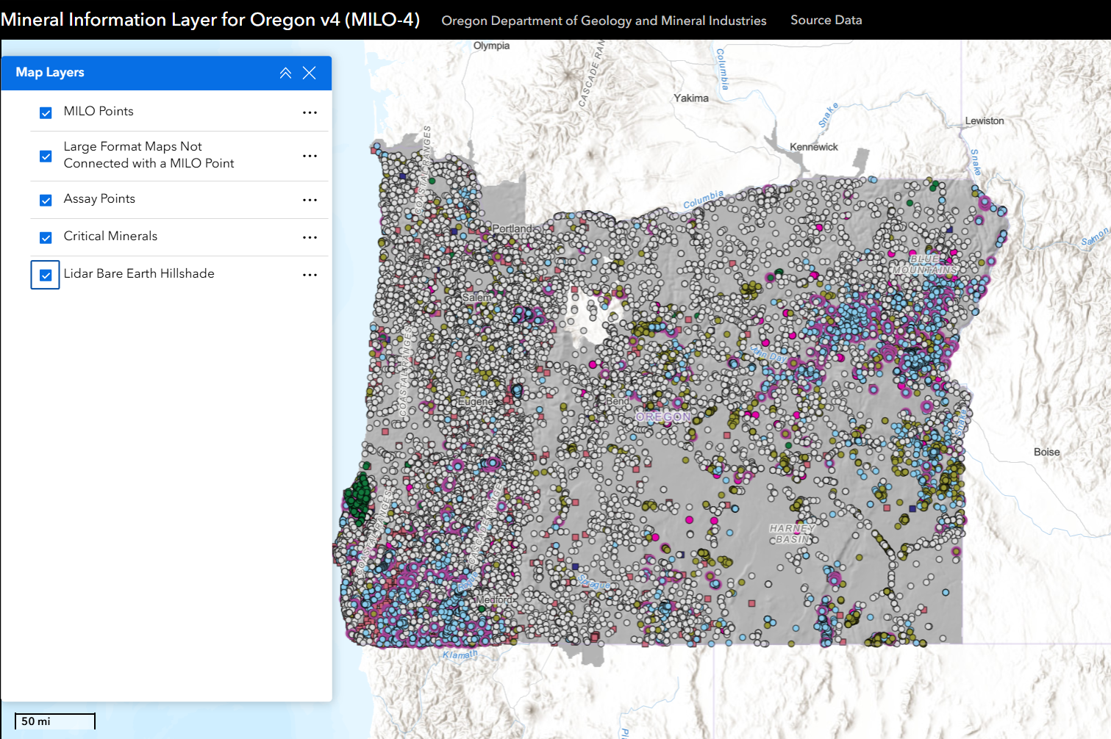Click the 50 mi scale bar
The image size is (1111, 739).
pos(55,721)
